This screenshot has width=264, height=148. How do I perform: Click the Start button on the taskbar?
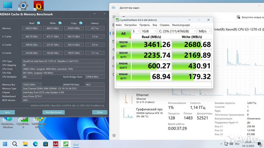click(5, 144)
